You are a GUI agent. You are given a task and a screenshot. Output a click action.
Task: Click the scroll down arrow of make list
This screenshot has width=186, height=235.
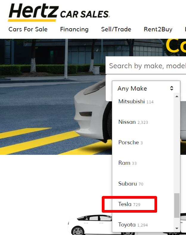177,228
